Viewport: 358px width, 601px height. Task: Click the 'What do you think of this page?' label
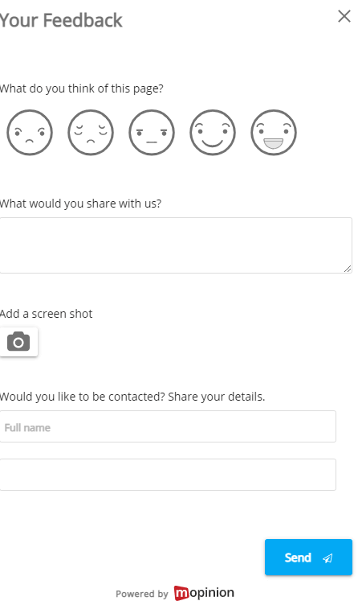[x=81, y=89]
